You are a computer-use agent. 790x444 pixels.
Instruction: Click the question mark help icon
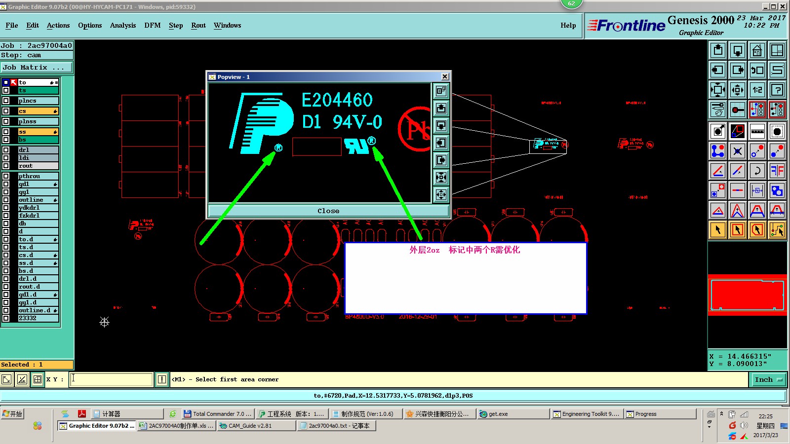[x=777, y=90]
